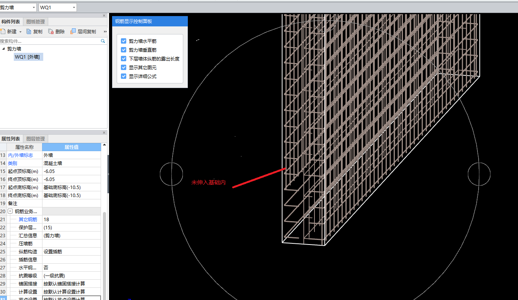
Task: Switch to the 图纸管理 tab
Action: pyautogui.click(x=36, y=22)
